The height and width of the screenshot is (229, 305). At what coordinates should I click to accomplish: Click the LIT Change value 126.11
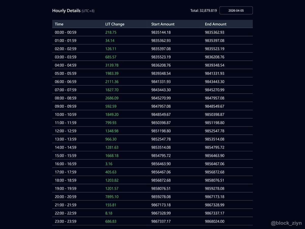click(111, 49)
